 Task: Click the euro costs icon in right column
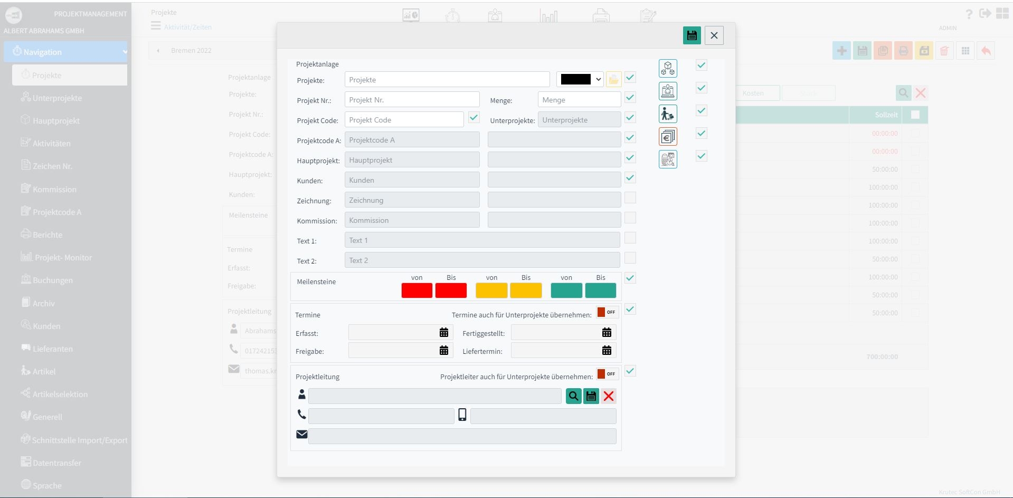click(668, 137)
